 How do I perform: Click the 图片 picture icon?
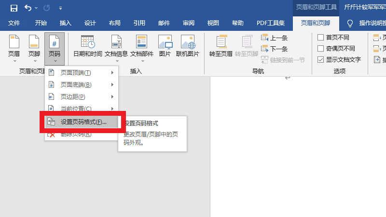point(165,47)
